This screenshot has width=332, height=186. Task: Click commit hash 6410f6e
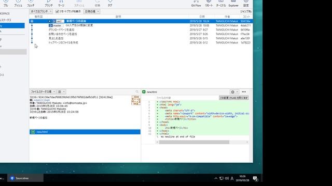pos(245,30)
